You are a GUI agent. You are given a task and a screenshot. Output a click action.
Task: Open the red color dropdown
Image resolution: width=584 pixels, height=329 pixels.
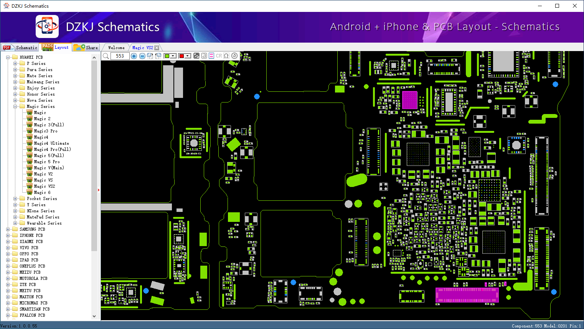[188, 56]
